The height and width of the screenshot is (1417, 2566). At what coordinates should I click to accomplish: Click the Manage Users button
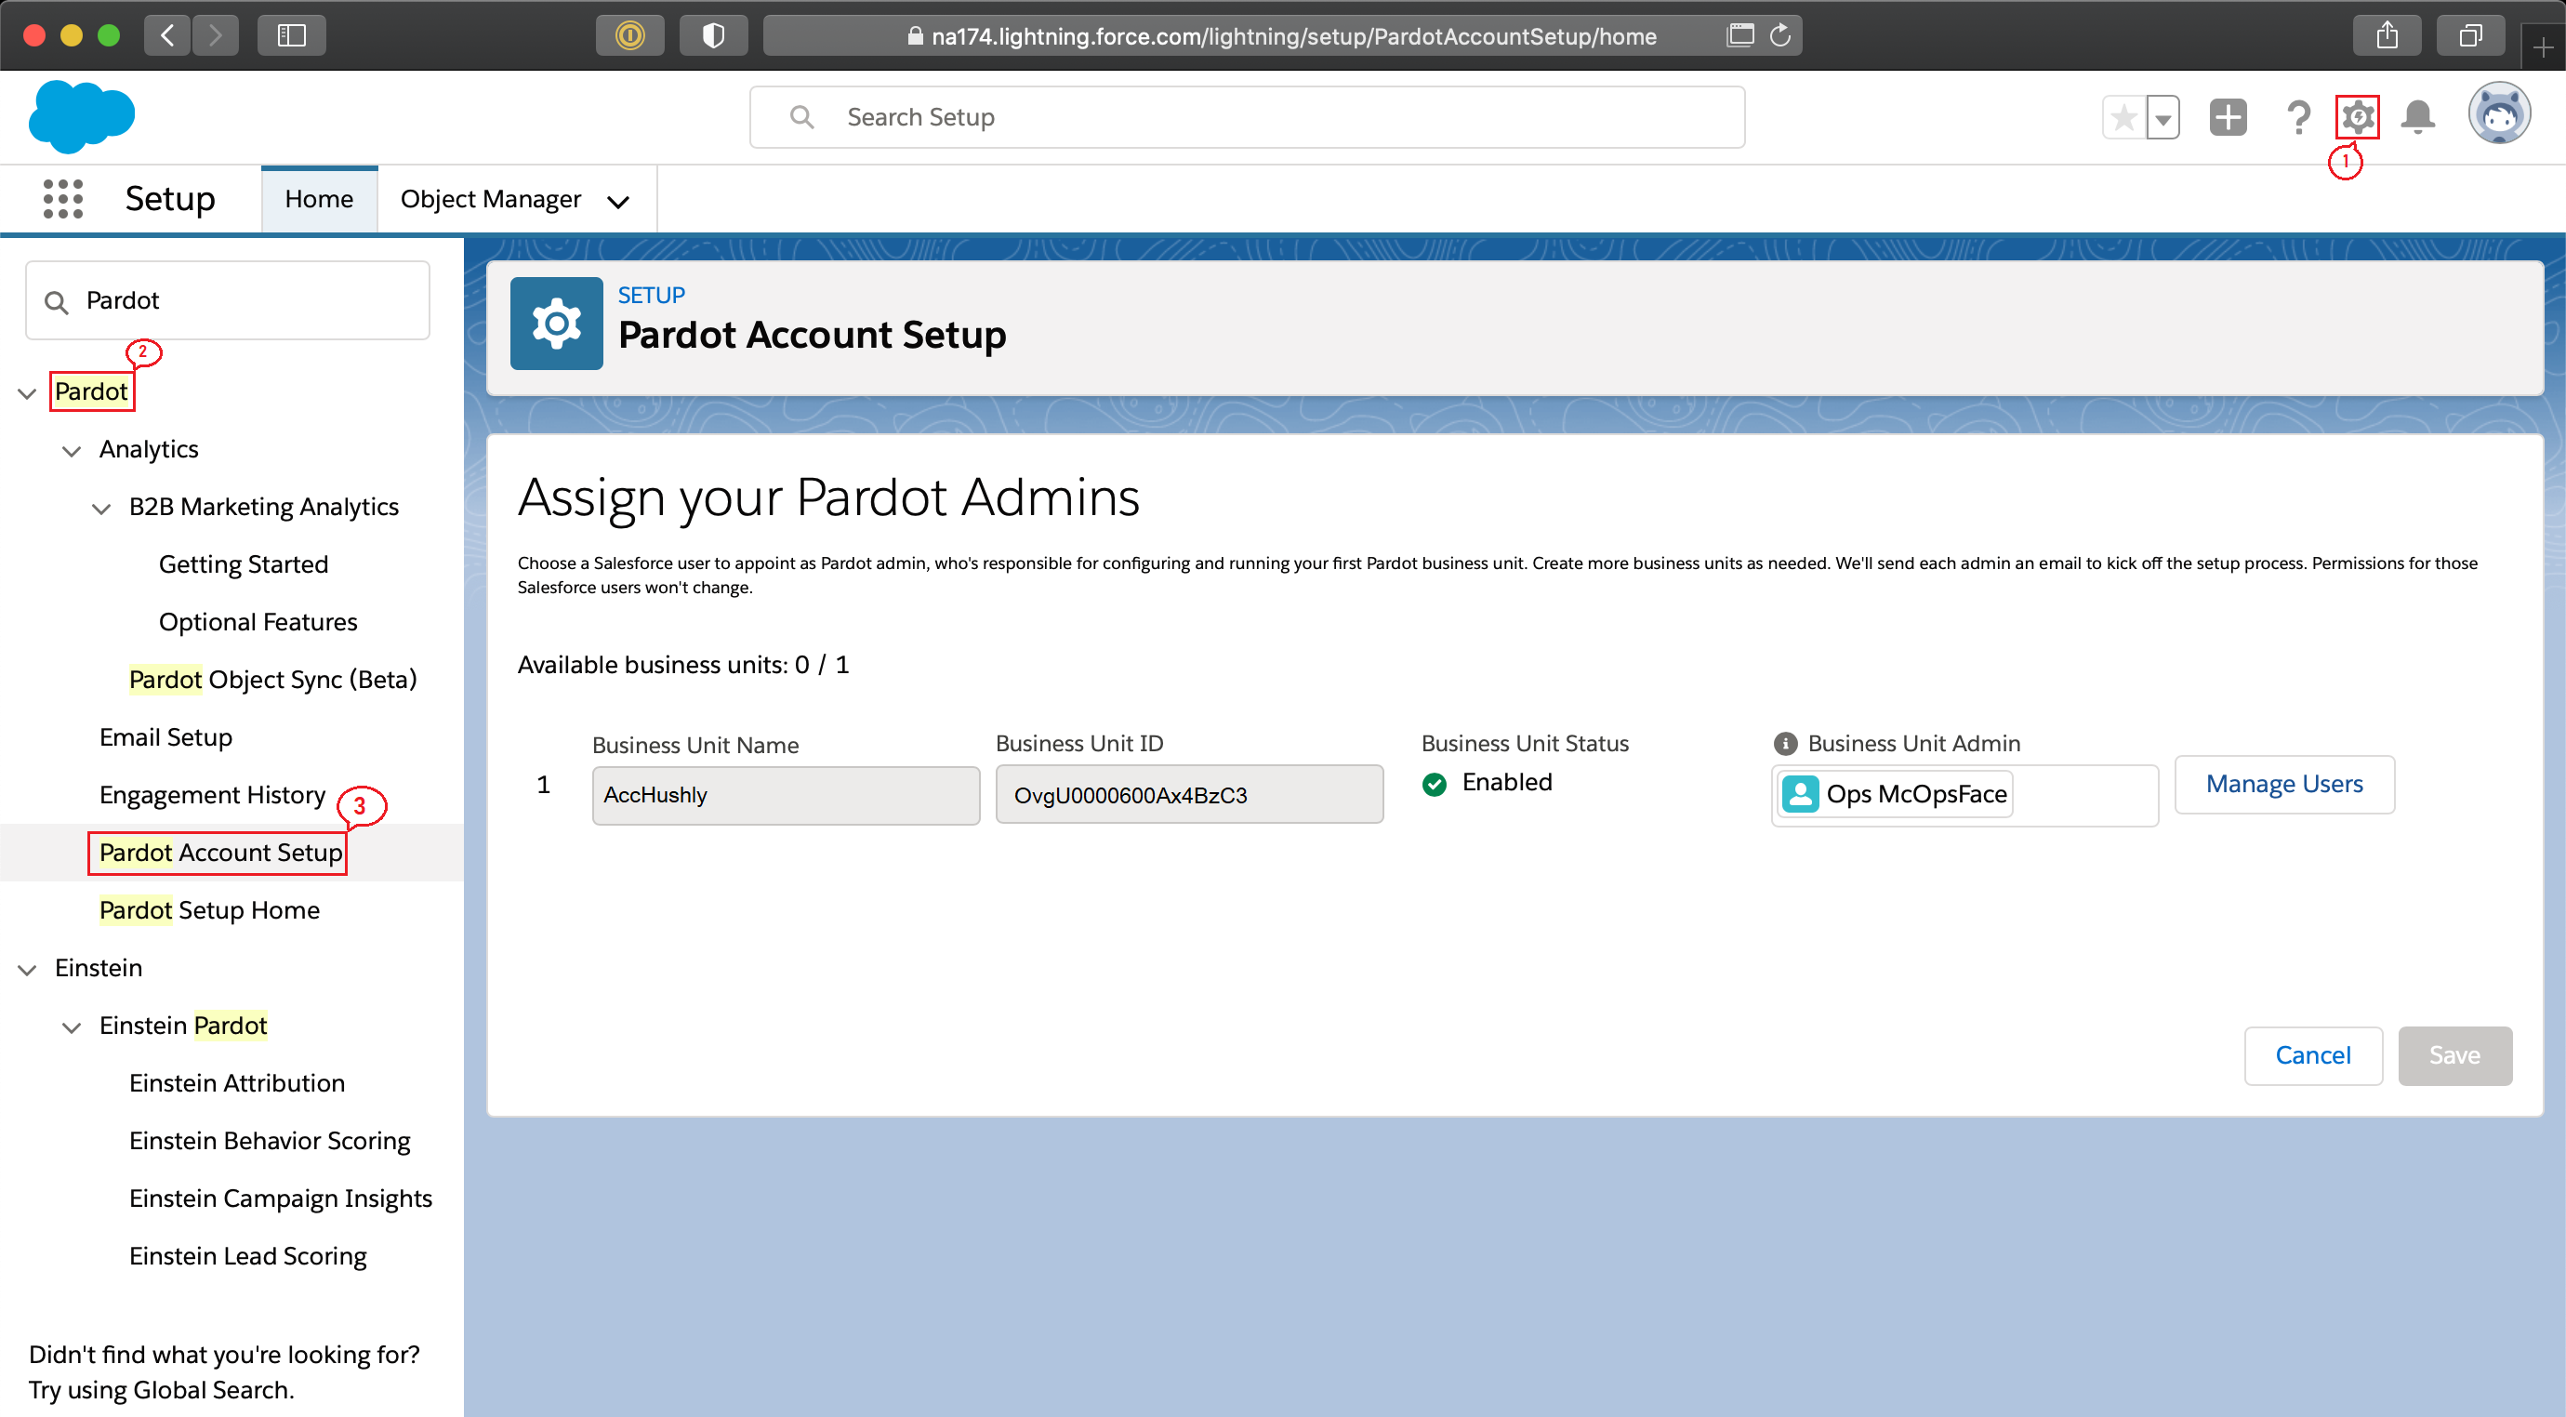coord(2283,784)
